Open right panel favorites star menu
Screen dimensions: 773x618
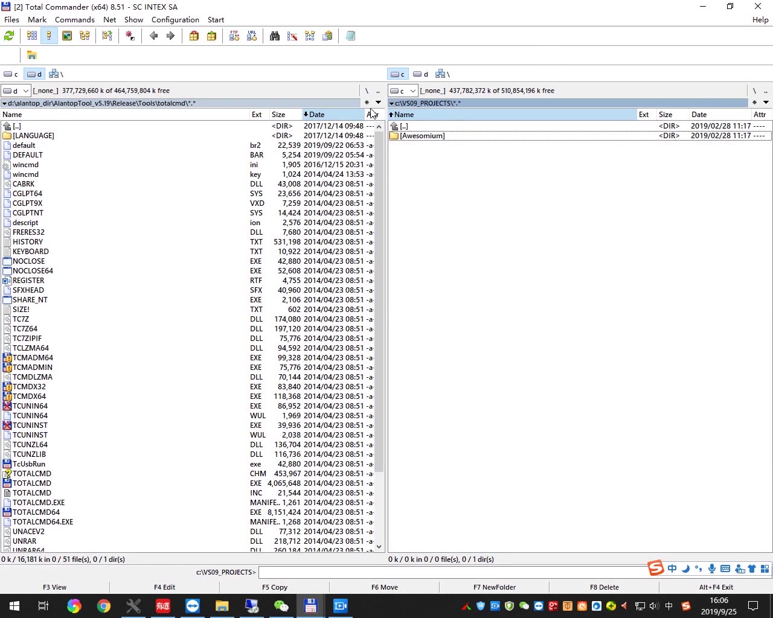pyautogui.click(x=754, y=103)
